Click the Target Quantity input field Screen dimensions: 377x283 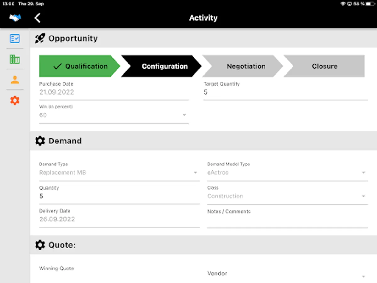point(285,92)
